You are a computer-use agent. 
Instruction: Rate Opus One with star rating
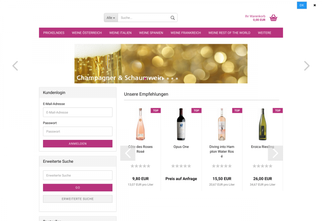(x=181, y=166)
